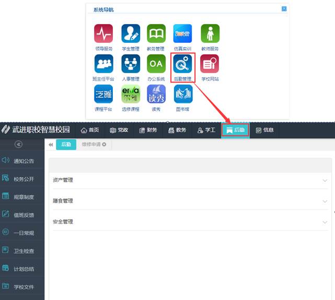The width and height of the screenshot is (335, 300).
Task: Open the 图书馆 library icon
Action: tap(183, 94)
